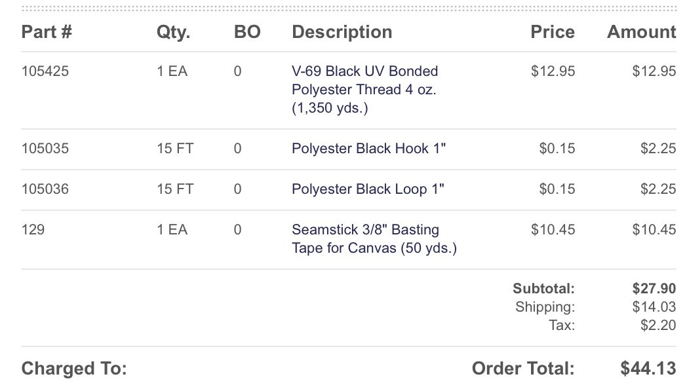Click the Qty. column header
Image resolution: width=687 pixels, height=385 pixels.
coord(174,32)
